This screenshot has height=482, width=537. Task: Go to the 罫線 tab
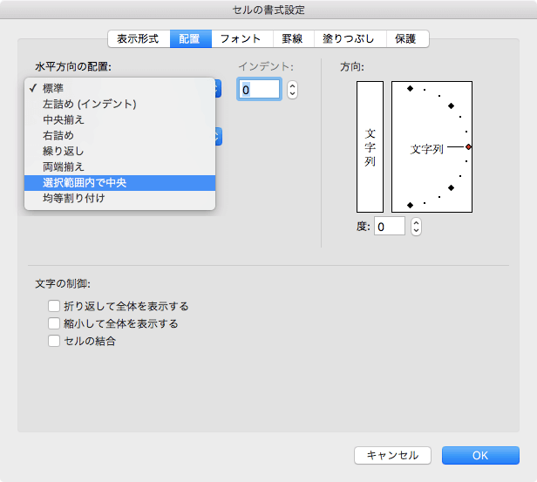pyautogui.click(x=293, y=39)
